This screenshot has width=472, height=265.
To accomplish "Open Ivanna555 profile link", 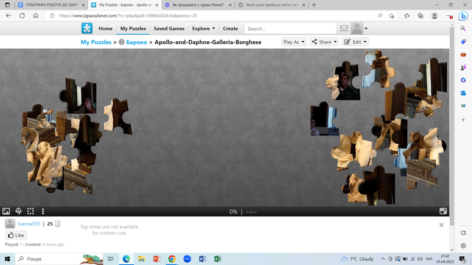I will click(29, 224).
